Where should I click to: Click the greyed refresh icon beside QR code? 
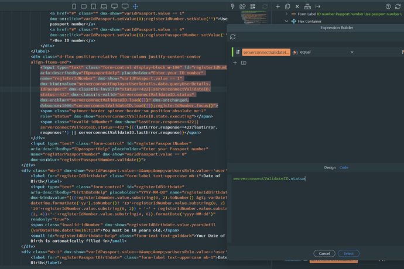point(265,6)
